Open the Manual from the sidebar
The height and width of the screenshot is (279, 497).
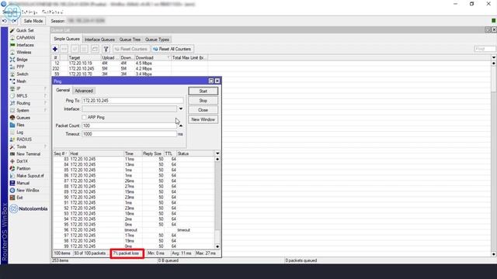(x=23, y=183)
